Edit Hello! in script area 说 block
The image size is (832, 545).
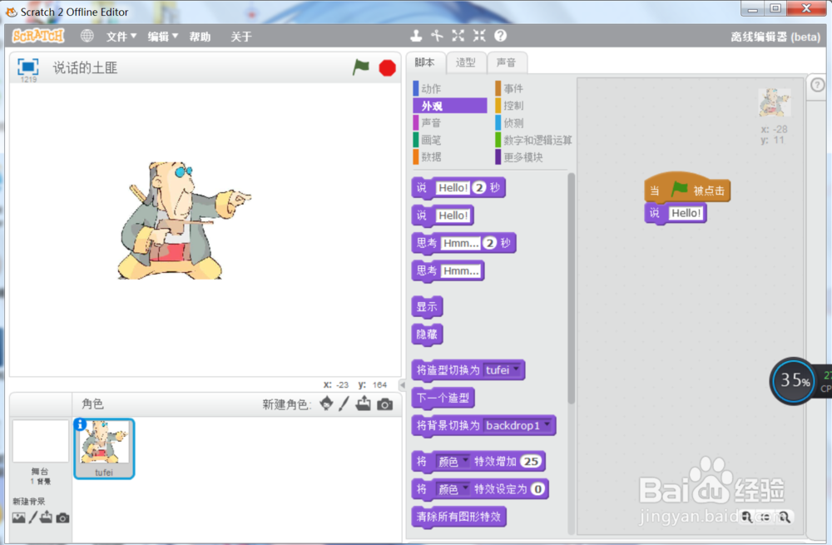point(686,213)
